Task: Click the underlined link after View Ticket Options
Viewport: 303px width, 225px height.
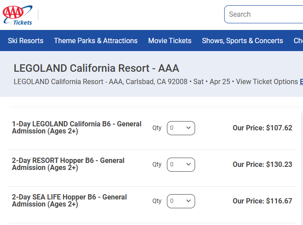Action: (301, 81)
